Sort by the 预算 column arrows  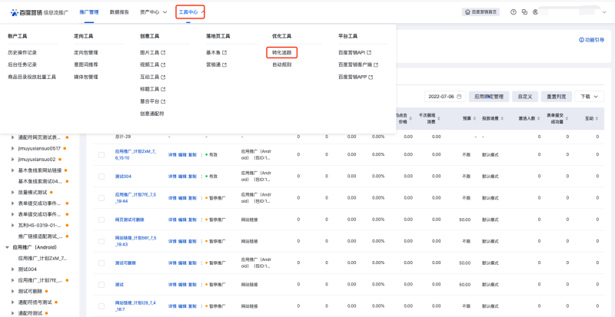click(474, 118)
